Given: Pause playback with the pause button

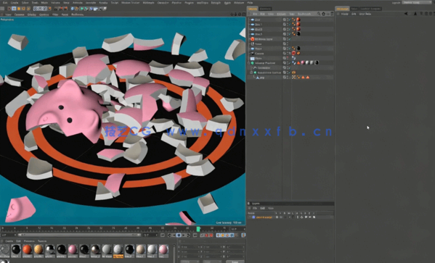Looking at the screenshot, I should [x=179, y=235].
